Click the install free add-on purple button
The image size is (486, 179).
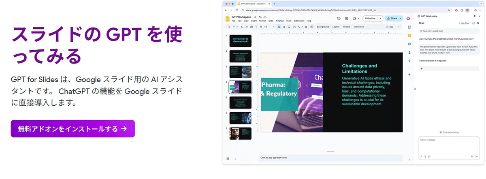[72, 129]
